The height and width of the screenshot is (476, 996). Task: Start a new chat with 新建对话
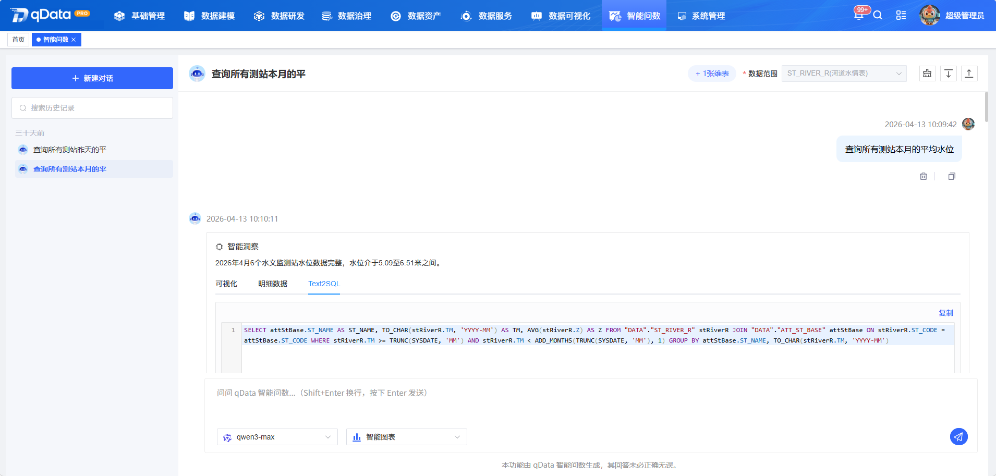click(x=92, y=78)
